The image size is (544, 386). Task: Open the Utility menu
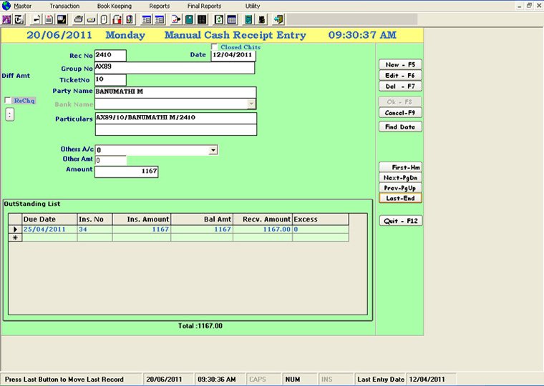253,6
